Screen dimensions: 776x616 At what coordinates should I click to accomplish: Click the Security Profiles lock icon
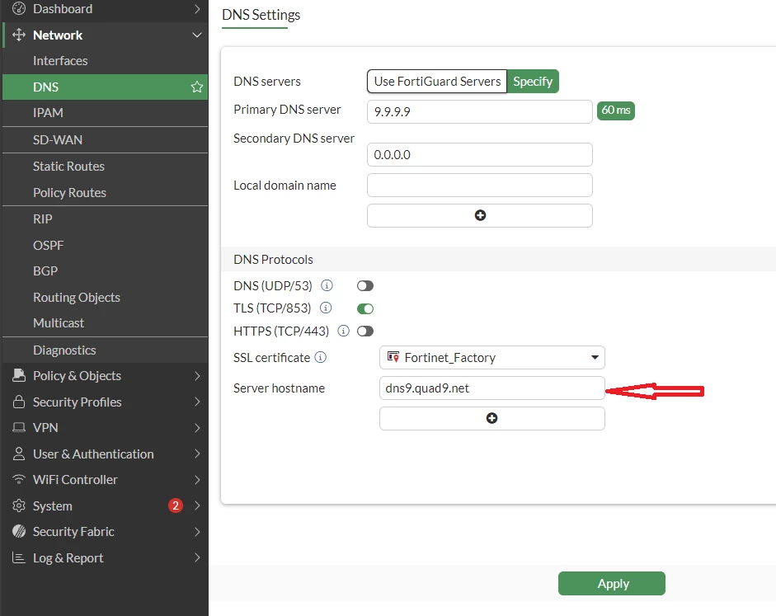19,402
